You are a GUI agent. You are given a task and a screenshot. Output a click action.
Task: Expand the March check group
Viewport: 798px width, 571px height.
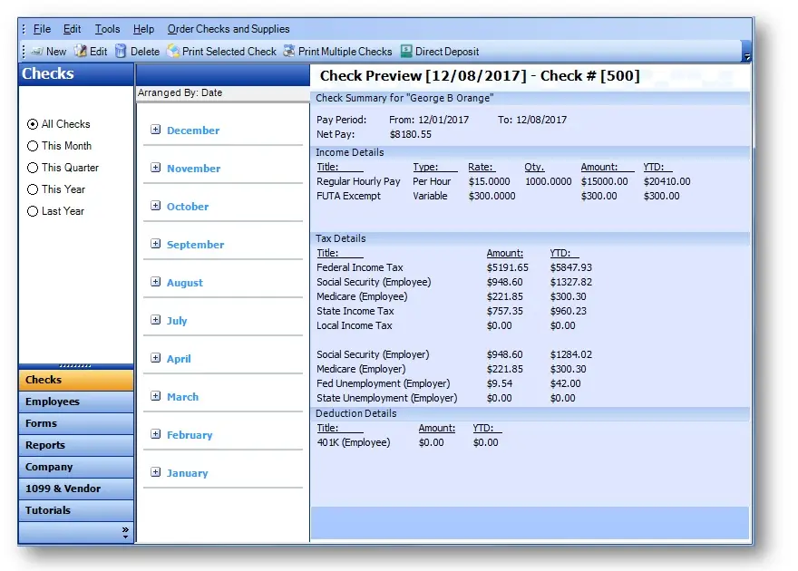pyautogui.click(x=158, y=397)
